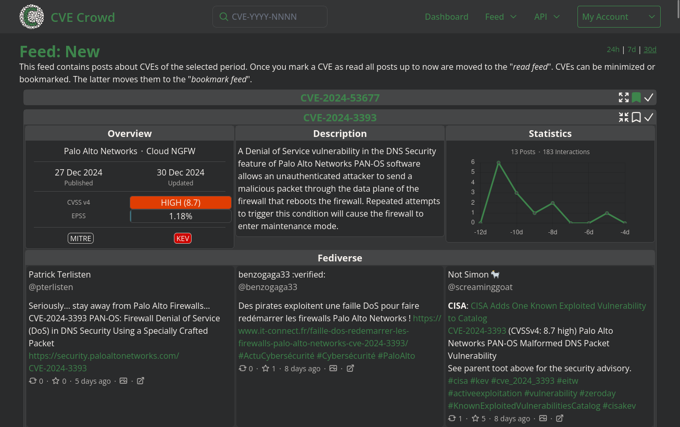Switch feed period to 7d
This screenshot has width=680, height=427.
click(x=632, y=49)
